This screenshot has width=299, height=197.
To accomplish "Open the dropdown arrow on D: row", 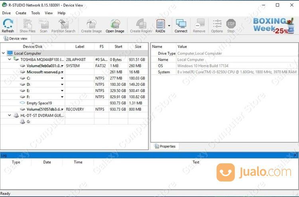I will click(x=62, y=85).
